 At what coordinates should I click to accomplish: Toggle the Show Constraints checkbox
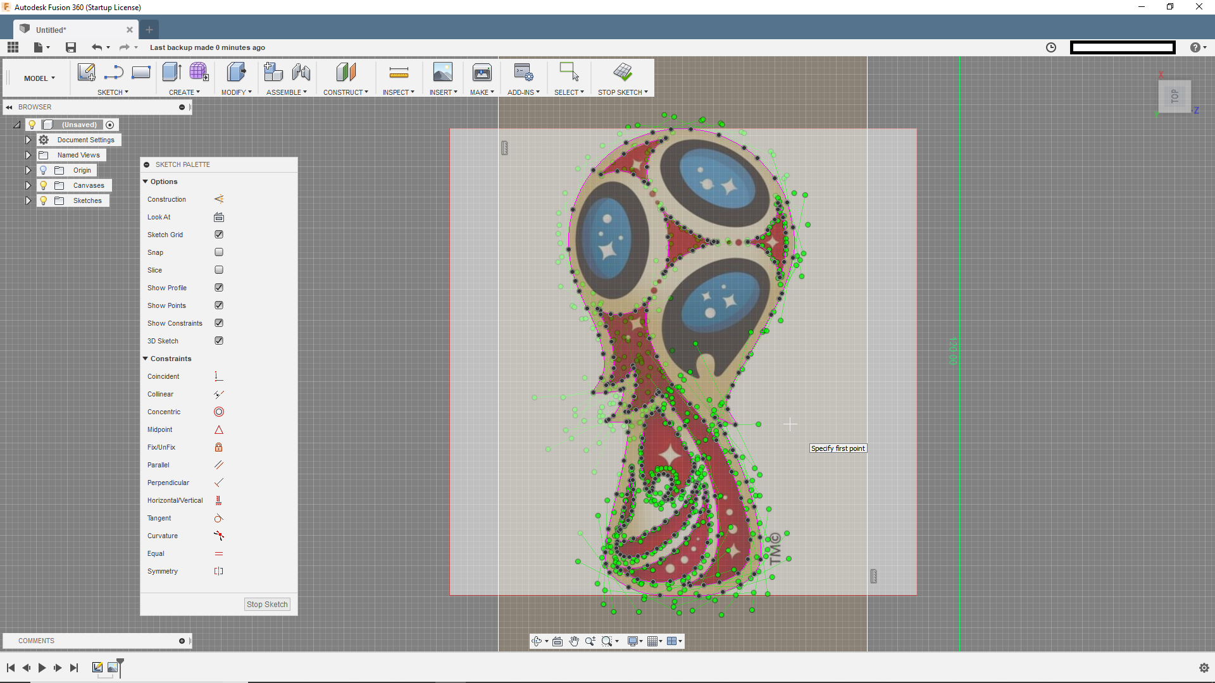(x=219, y=323)
